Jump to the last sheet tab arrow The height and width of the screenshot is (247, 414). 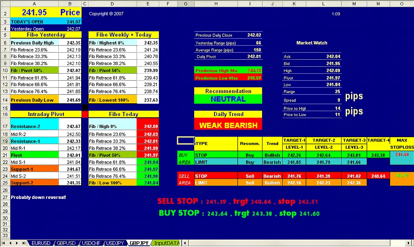(24, 243)
